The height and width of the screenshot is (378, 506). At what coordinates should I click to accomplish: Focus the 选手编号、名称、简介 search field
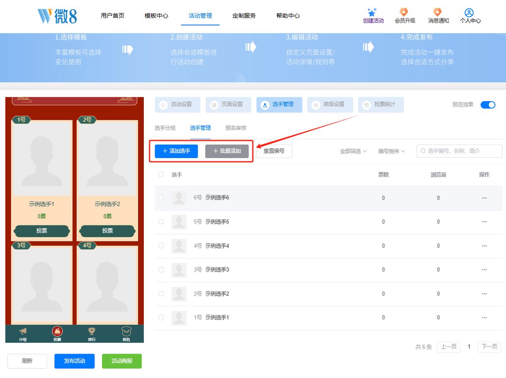[x=460, y=151]
